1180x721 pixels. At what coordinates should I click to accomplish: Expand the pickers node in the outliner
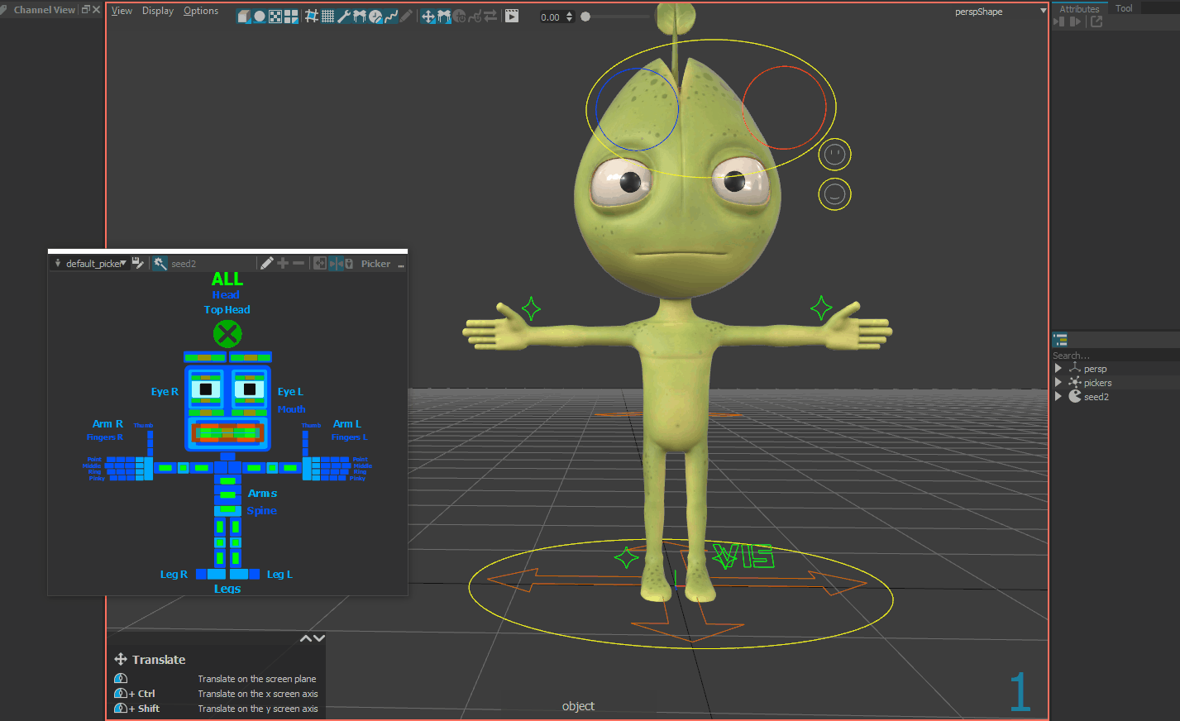click(1058, 382)
